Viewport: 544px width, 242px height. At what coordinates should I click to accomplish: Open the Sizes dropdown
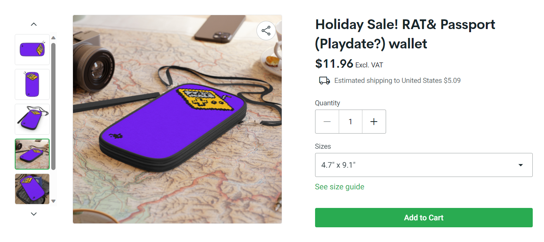(x=423, y=165)
